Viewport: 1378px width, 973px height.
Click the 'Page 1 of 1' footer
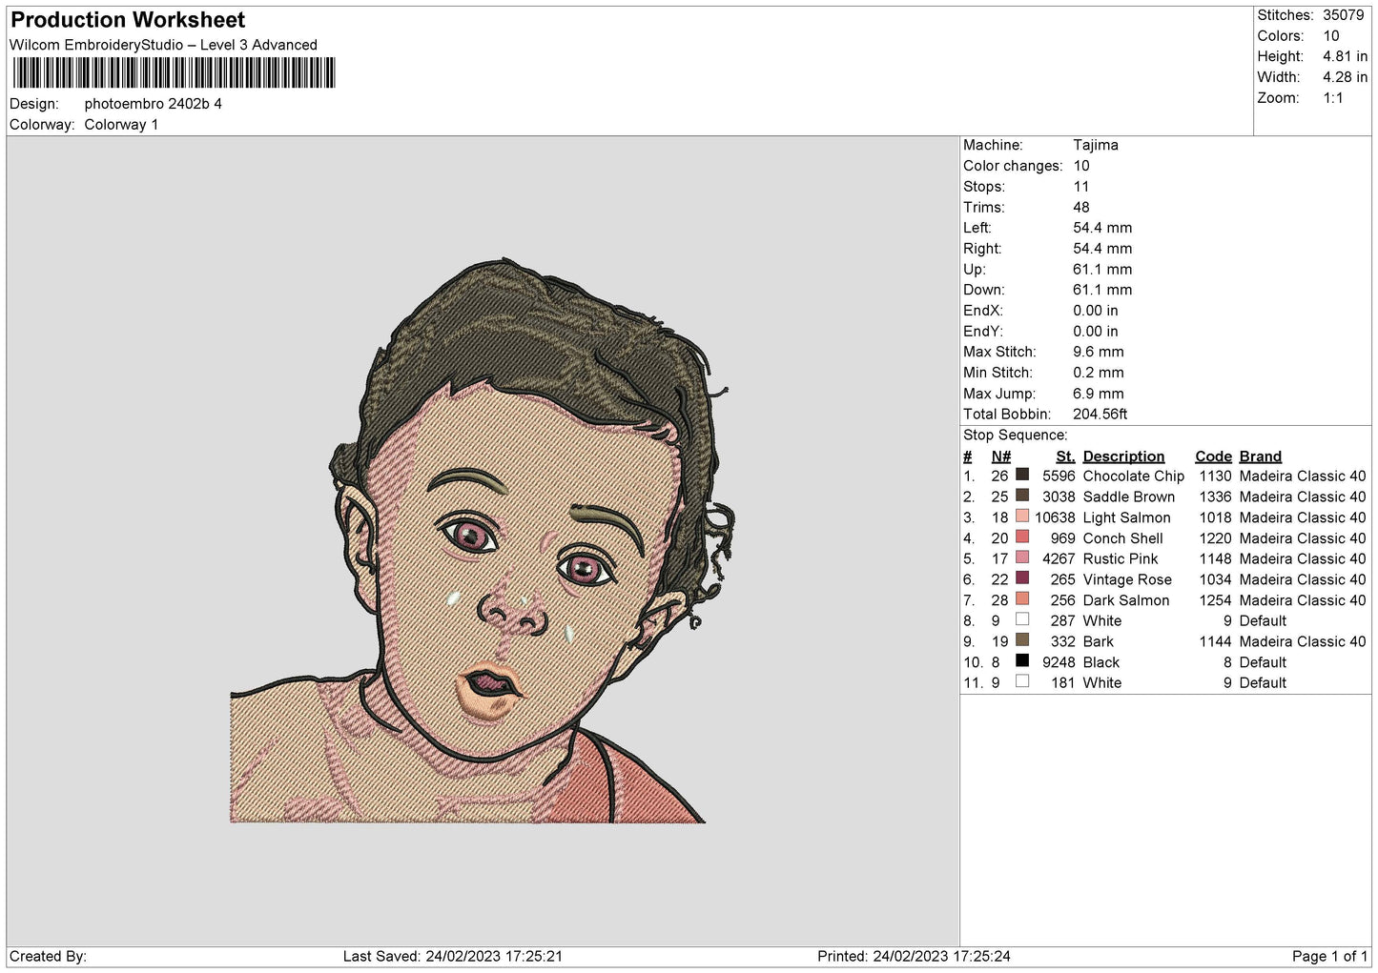click(1329, 956)
